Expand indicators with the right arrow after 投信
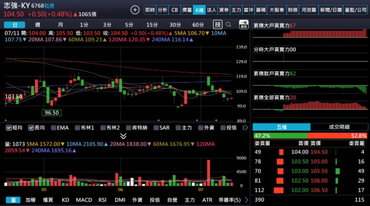The height and width of the screenshot is (206, 370). [x=246, y=128]
